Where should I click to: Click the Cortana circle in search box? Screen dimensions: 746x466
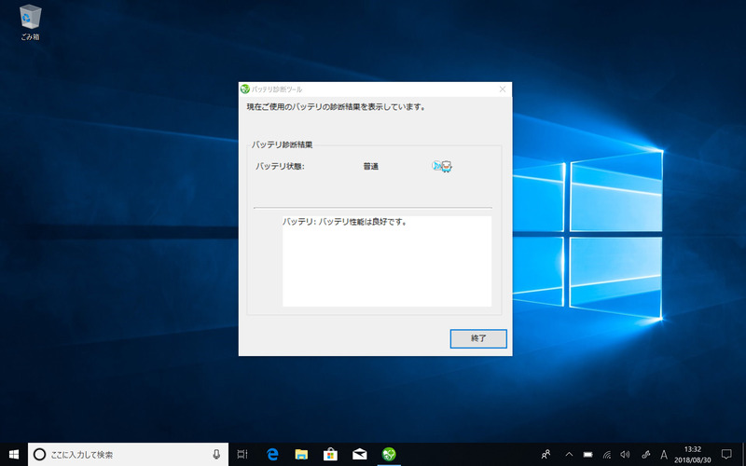click(40, 455)
